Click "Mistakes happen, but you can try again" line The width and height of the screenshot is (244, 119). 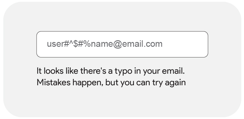click(111, 83)
